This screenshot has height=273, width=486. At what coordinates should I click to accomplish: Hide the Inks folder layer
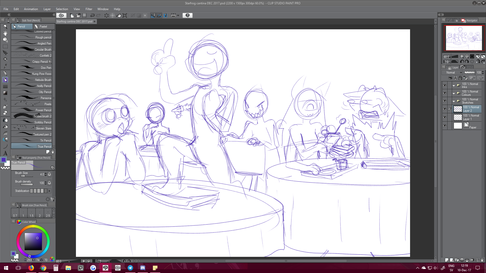[x=444, y=85]
